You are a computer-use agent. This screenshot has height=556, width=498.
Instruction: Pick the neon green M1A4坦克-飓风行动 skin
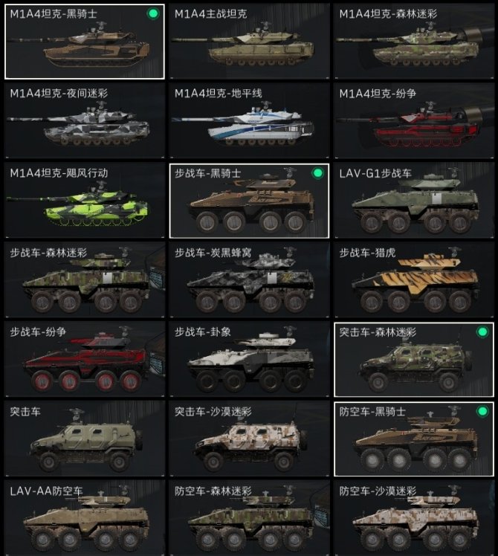click(x=85, y=201)
